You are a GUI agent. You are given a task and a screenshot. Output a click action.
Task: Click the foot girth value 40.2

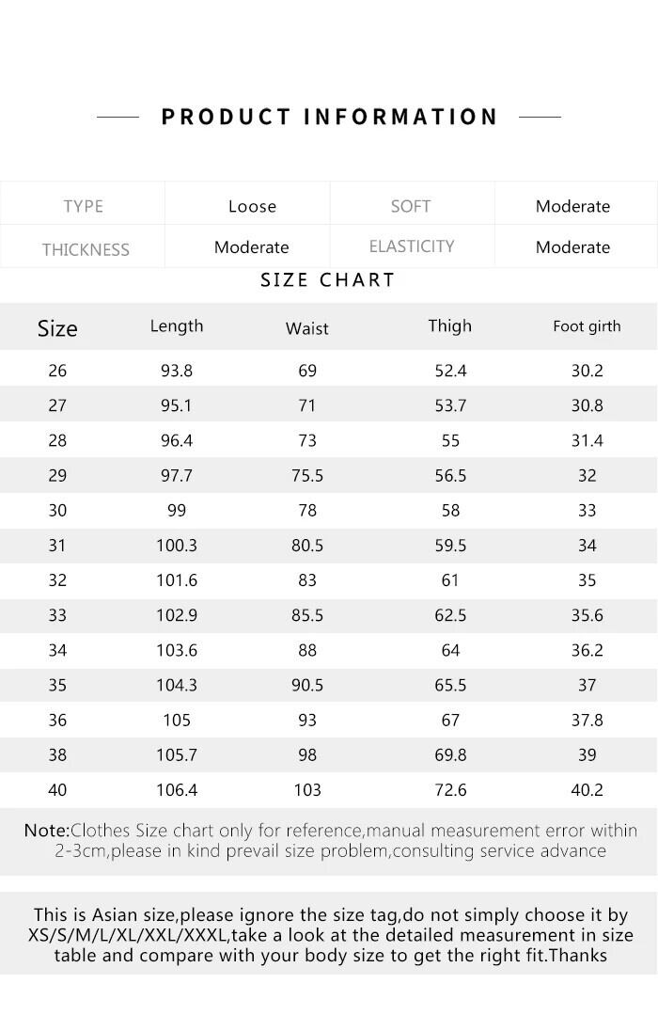[587, 790]
